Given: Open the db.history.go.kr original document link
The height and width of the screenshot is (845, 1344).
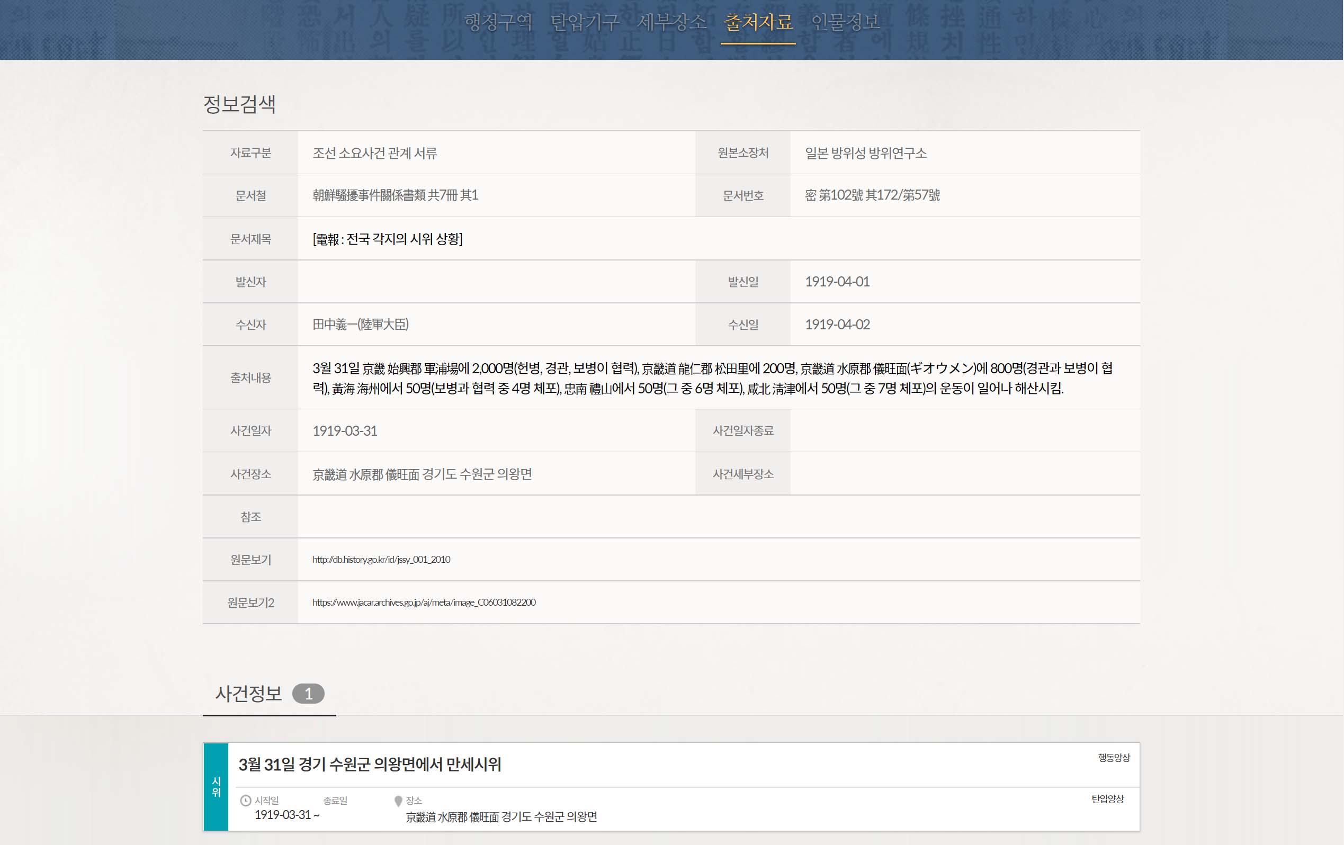Looking at the screenshot, I should click(381, 559).
